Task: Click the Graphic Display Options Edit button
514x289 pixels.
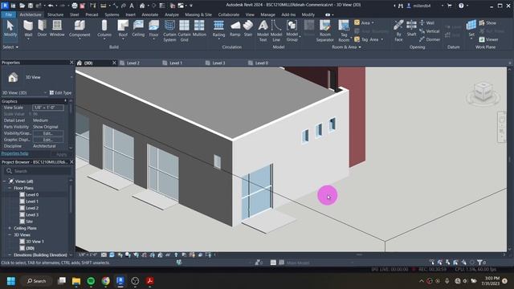Action: click(48, 140)
